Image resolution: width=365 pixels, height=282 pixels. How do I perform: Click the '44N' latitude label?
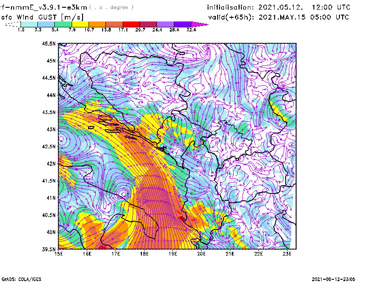[51, 95]
